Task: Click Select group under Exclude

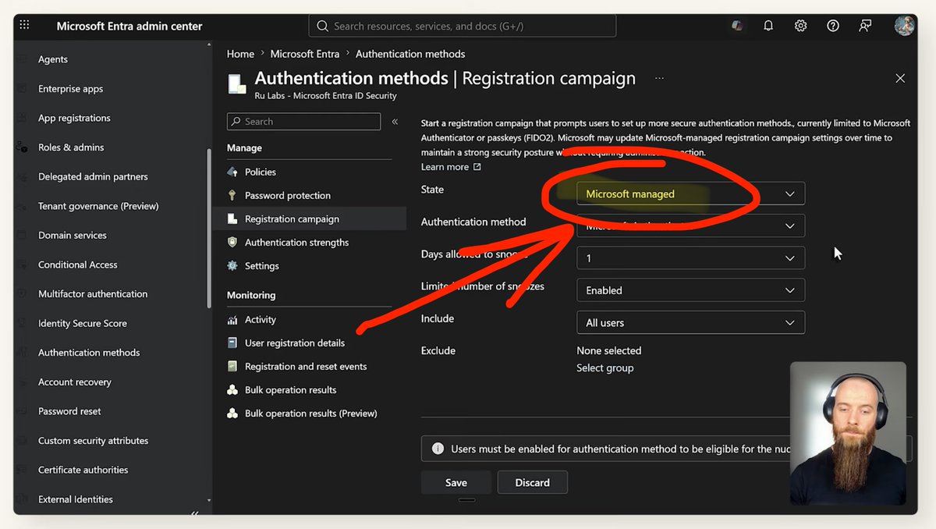Action: click(605, 368)
